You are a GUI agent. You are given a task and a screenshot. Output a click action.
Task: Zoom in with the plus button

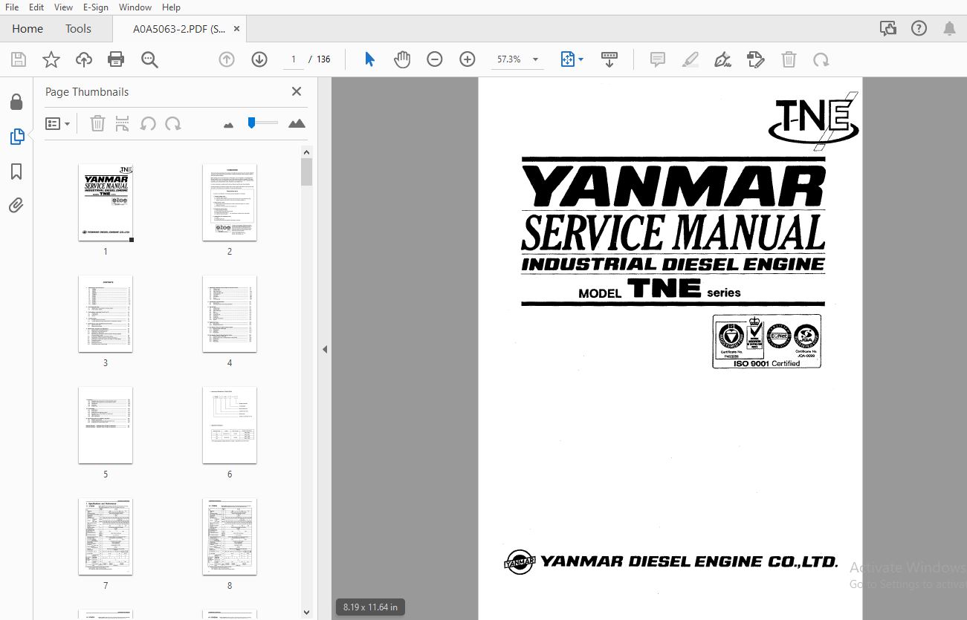(468, 59)
